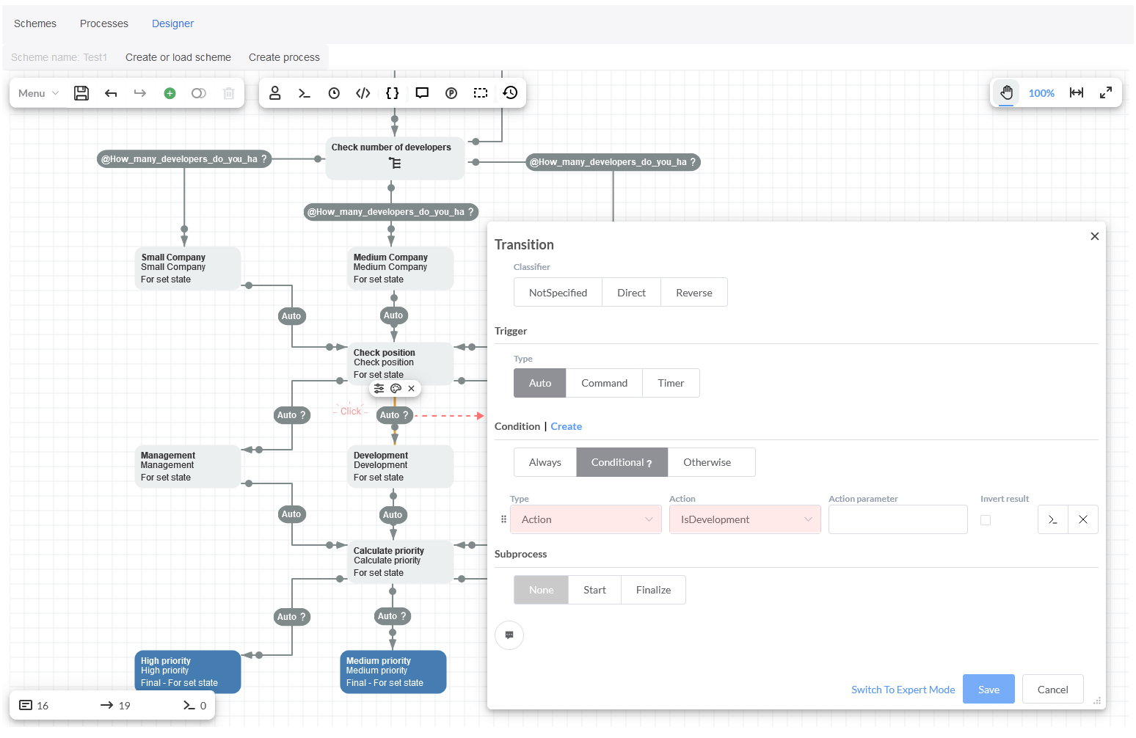
Task: Expand designer to full screen
Action: click(1106, 92)
